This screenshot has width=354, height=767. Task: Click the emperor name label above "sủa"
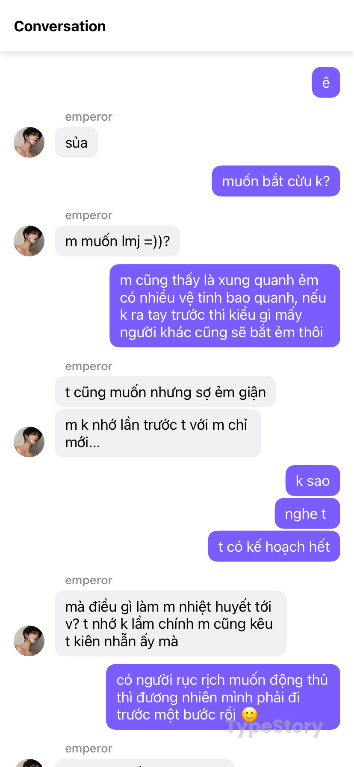click(88, 117)
